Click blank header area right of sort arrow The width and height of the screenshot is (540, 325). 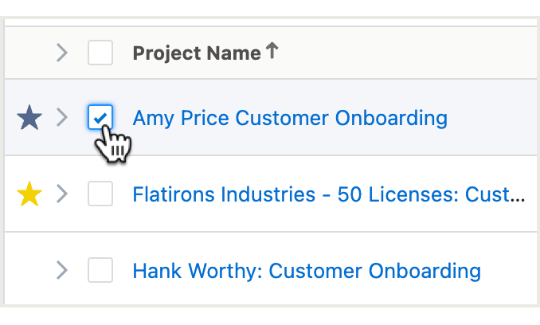pos(406,53)
